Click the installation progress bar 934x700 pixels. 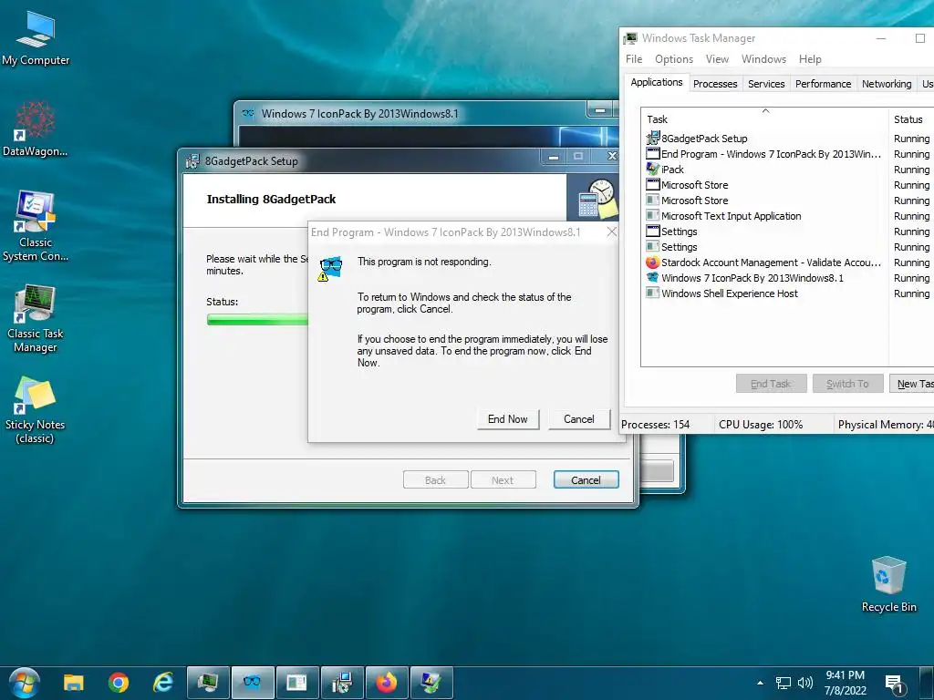click(257, 320)
